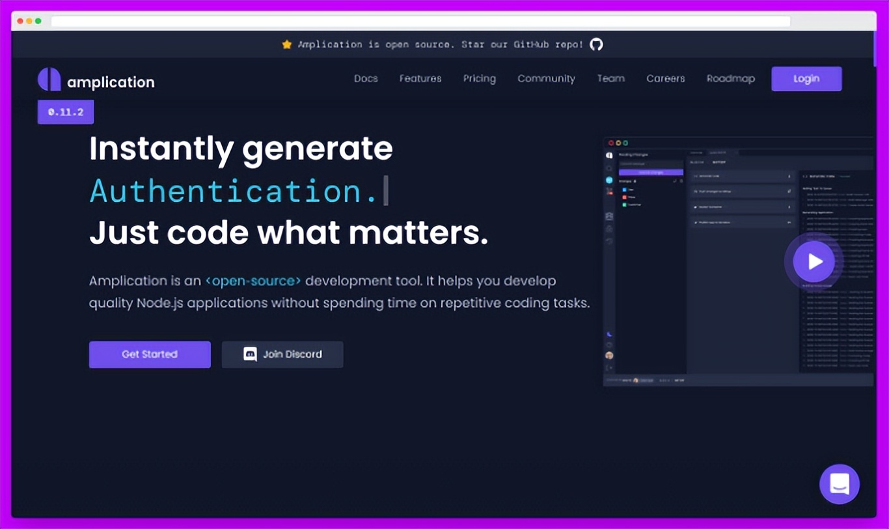The height and width of the screenshot is (529, 889).
Task: Click the app preview screenshot thumbnail
Action: [739, 262]
